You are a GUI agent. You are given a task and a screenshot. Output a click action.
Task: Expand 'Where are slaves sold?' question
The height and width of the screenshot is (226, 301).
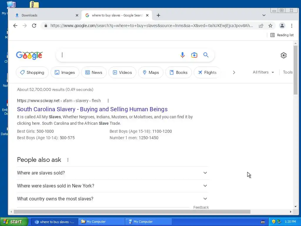click(113, 173)
